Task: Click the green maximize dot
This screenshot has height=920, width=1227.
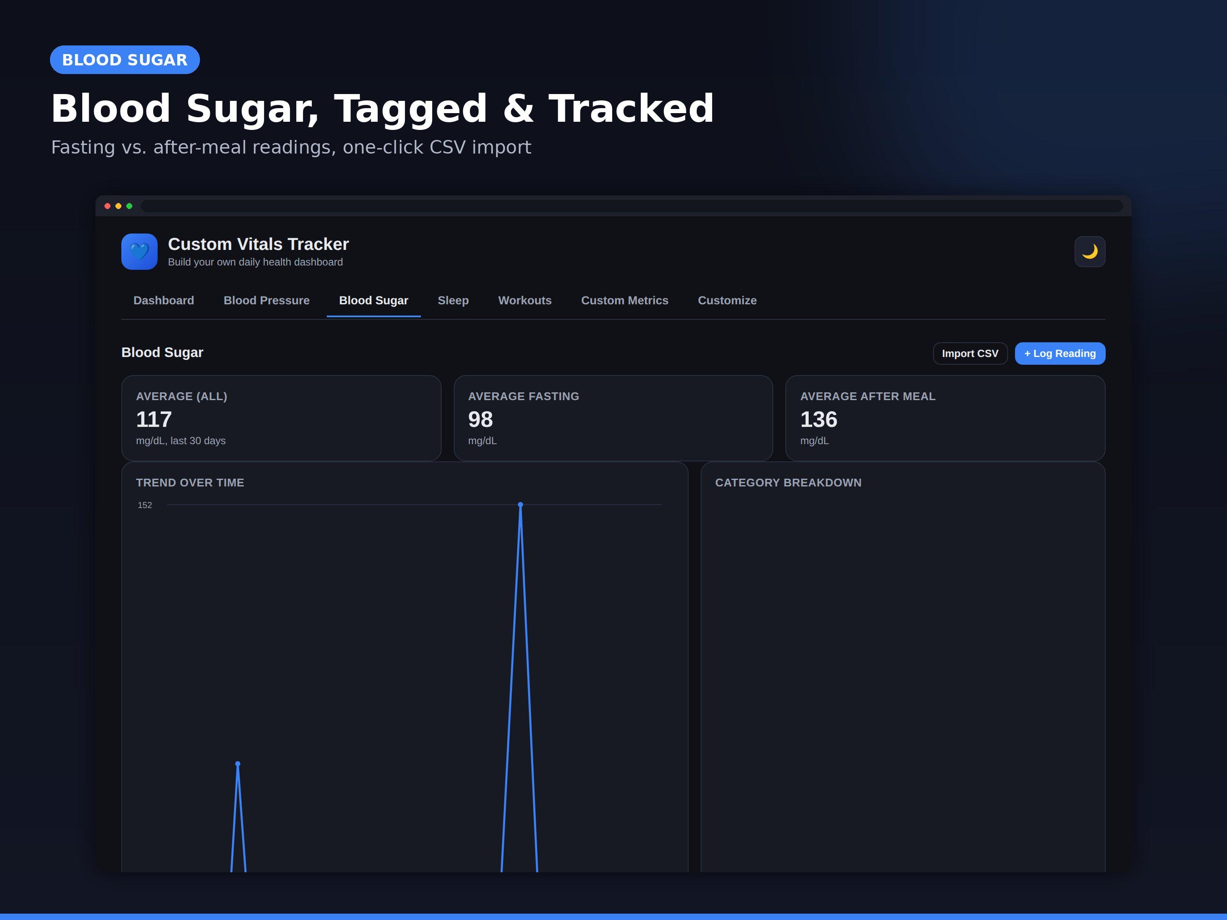Action: click(129, 206)
